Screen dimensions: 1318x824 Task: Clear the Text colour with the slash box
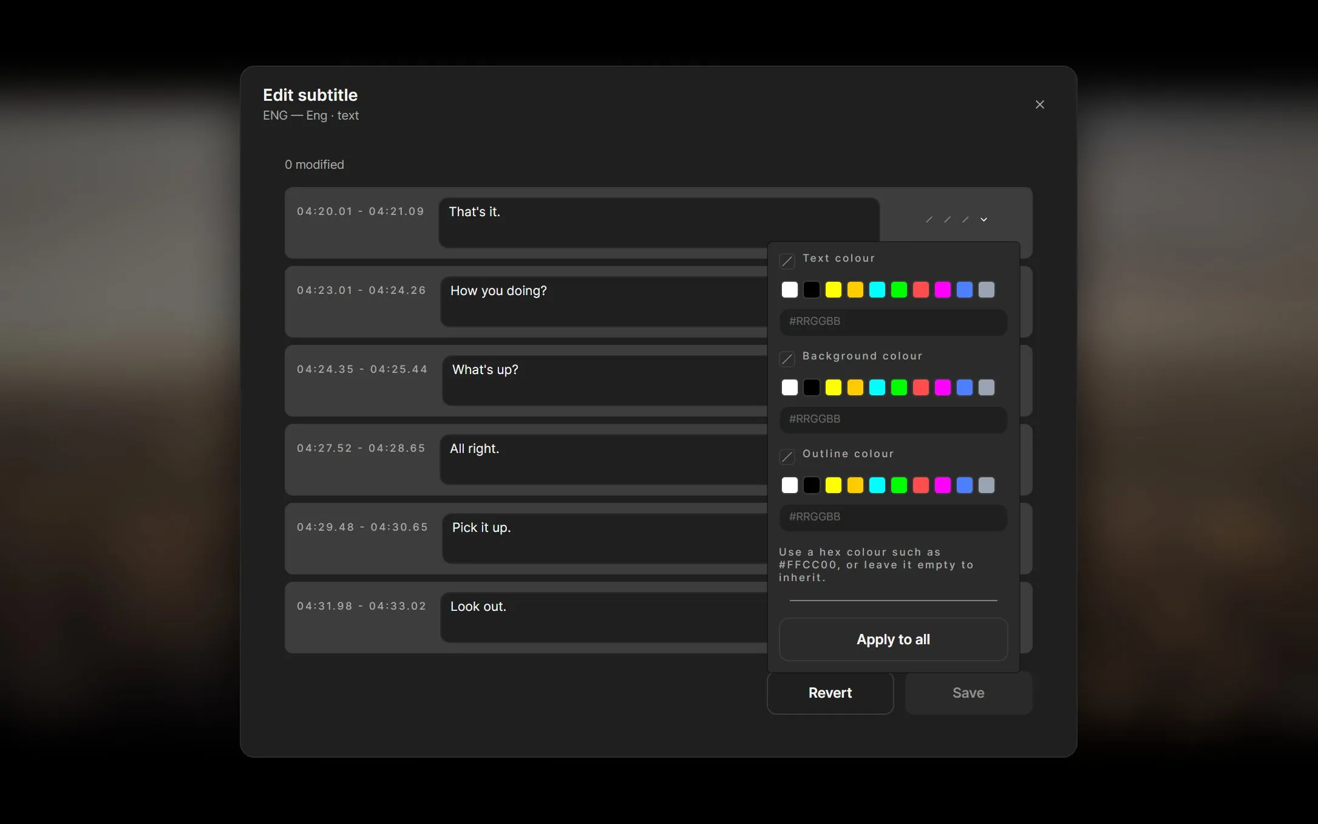[787, 262]
